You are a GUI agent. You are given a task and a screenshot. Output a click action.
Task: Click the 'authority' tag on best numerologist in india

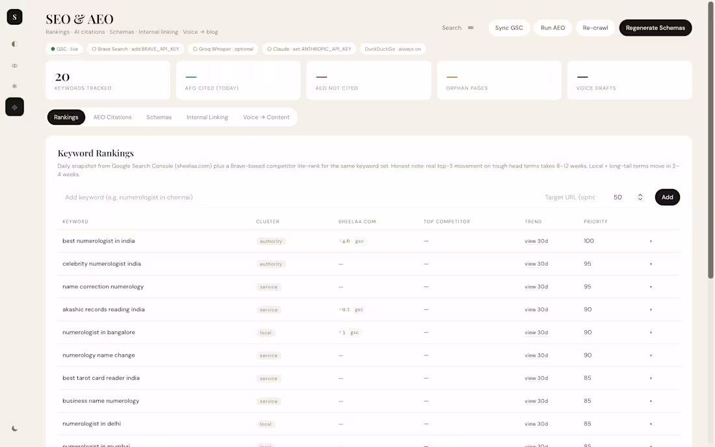271,242
